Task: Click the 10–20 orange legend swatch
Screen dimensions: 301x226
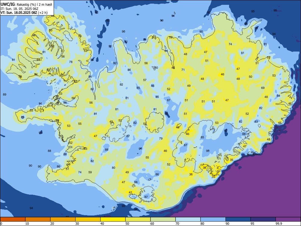Action: pos(38,219)
